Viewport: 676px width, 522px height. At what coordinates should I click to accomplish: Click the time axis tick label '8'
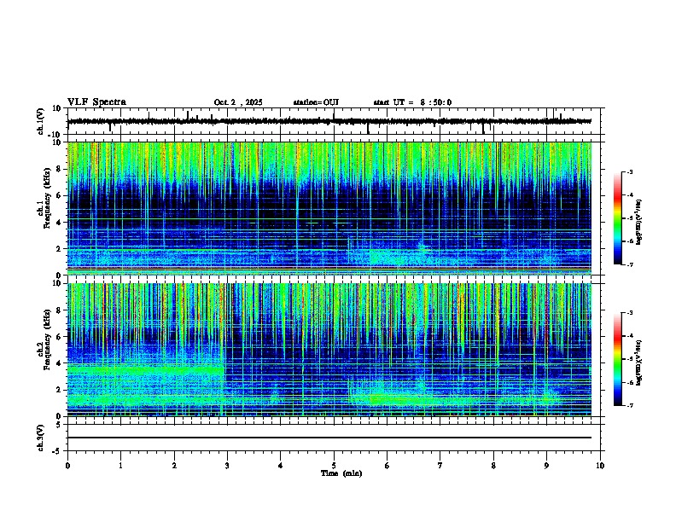click(493, 466)
